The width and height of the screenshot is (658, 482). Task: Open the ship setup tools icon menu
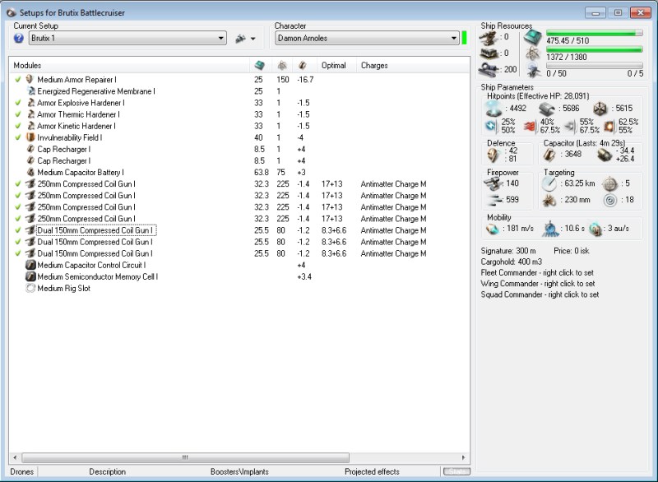pos(240,39)
